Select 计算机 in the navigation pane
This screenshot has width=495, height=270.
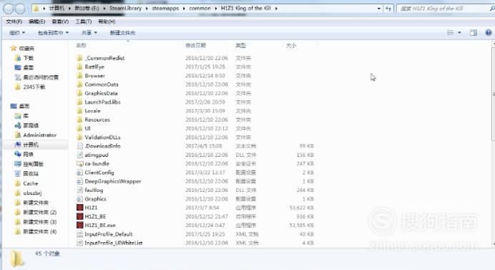pos(31,145)
